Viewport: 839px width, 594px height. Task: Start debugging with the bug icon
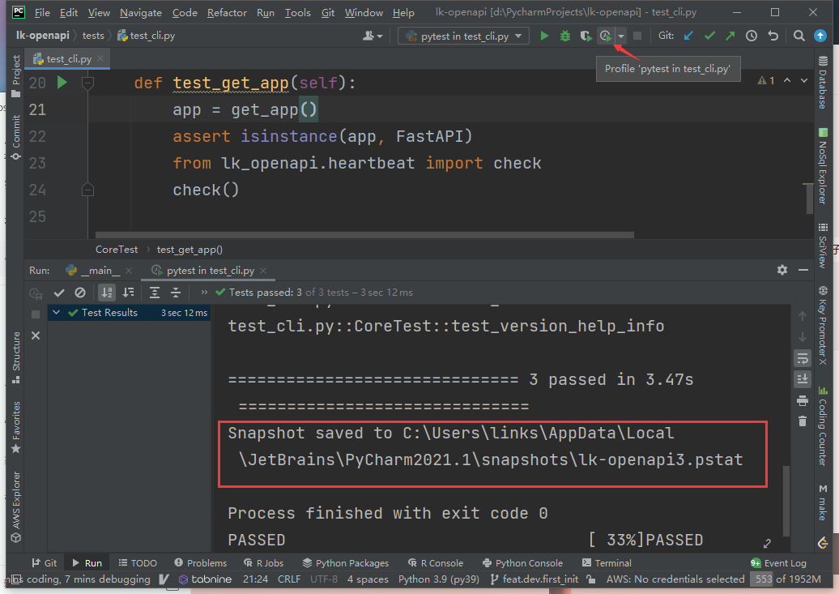point(565,36)
